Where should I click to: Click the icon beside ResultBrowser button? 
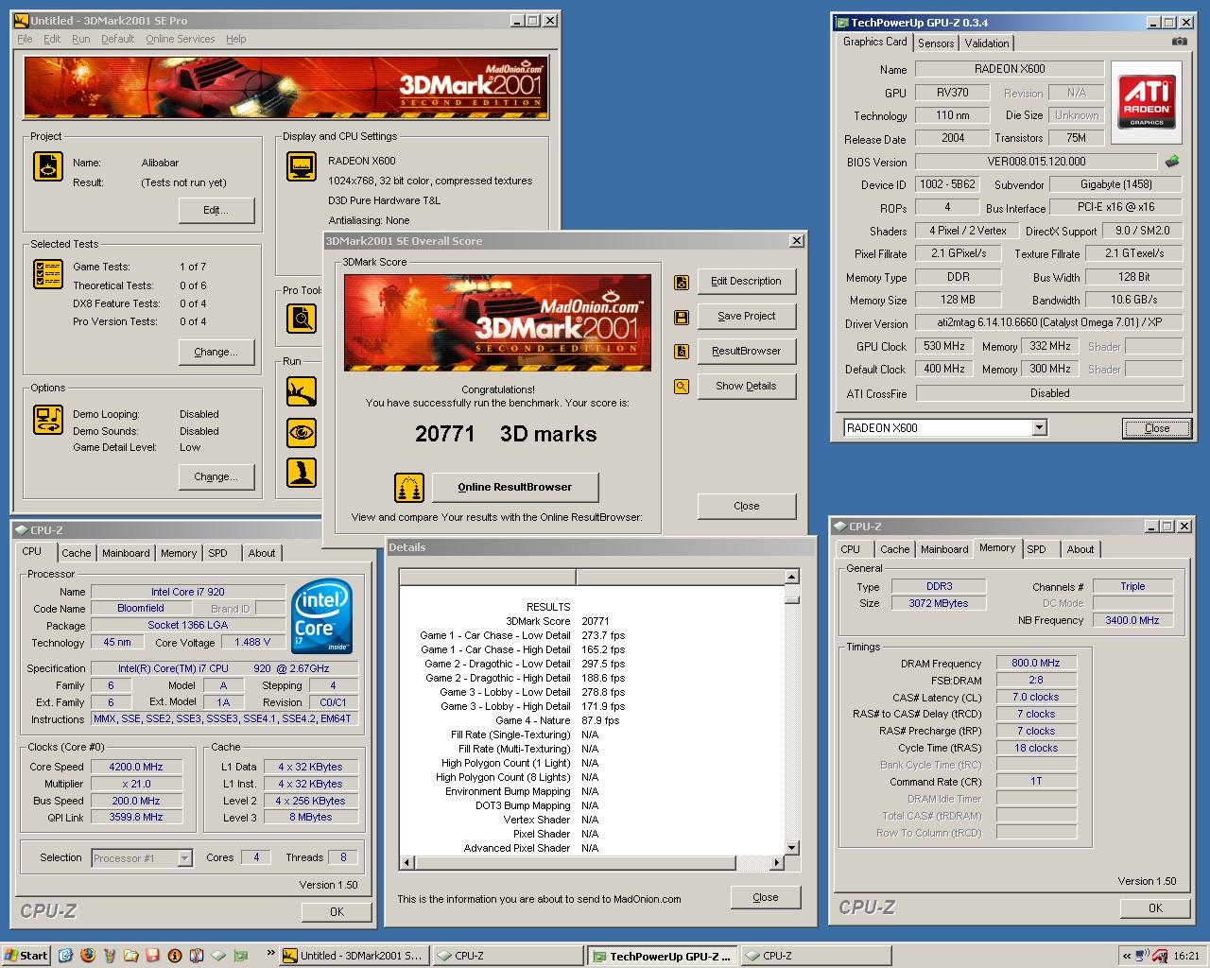tap(681, 352)
